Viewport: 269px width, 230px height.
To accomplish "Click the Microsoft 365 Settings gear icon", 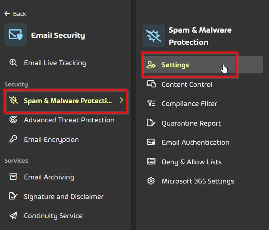I will (151, 181).
